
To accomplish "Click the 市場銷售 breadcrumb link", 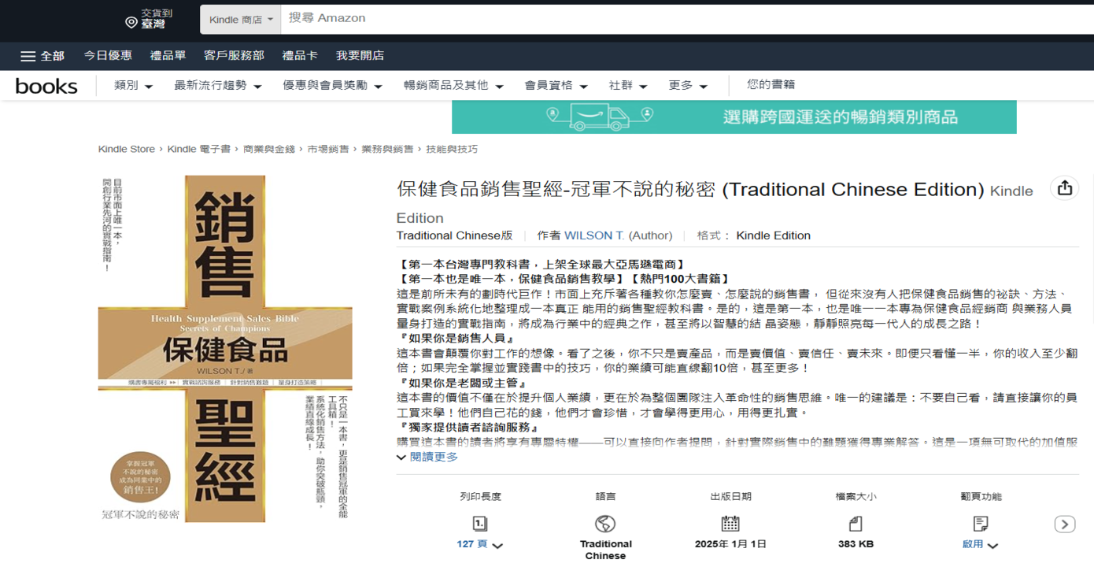I will pos(328,149).
